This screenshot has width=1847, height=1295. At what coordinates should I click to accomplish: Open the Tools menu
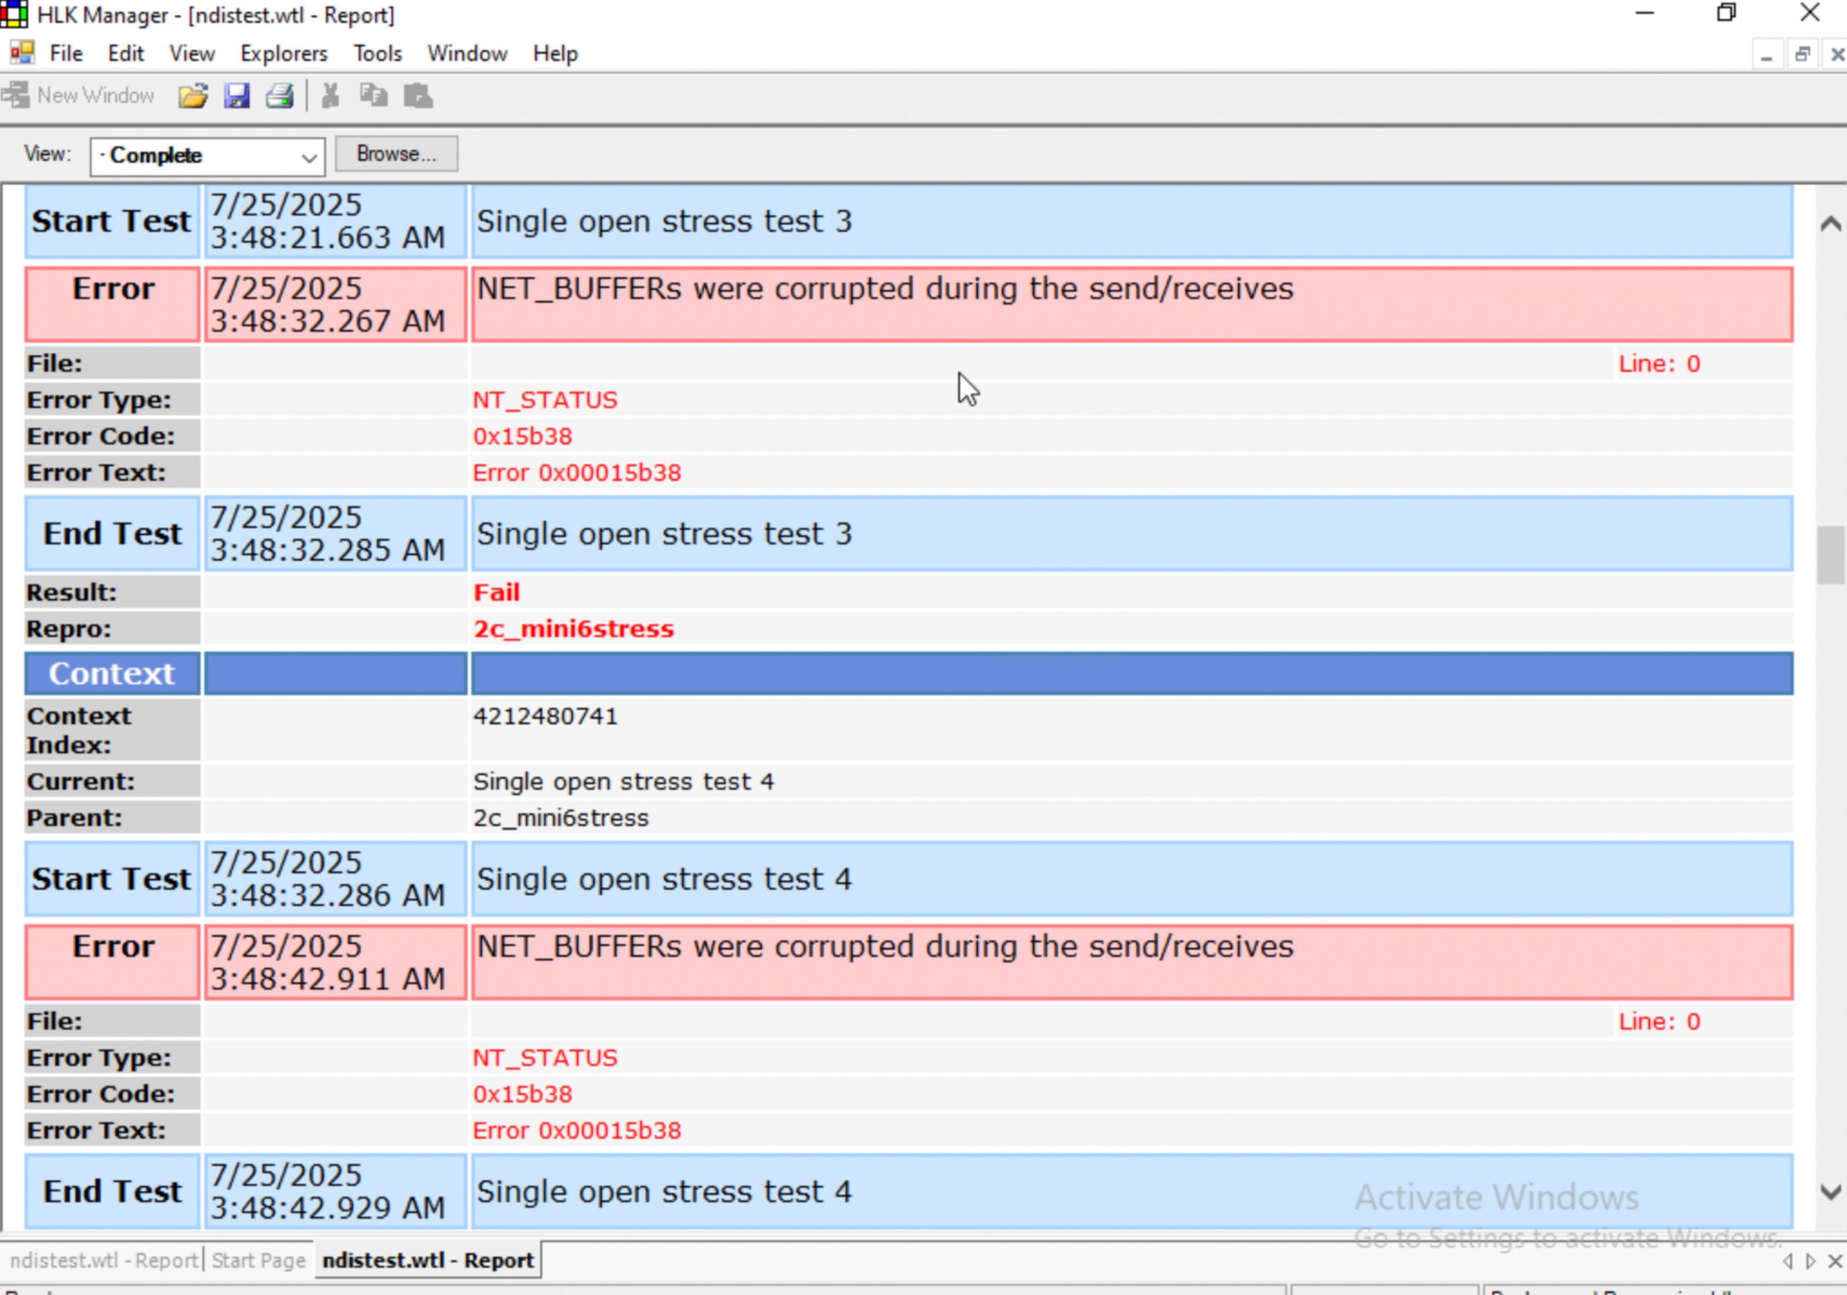tap(377, 54)
